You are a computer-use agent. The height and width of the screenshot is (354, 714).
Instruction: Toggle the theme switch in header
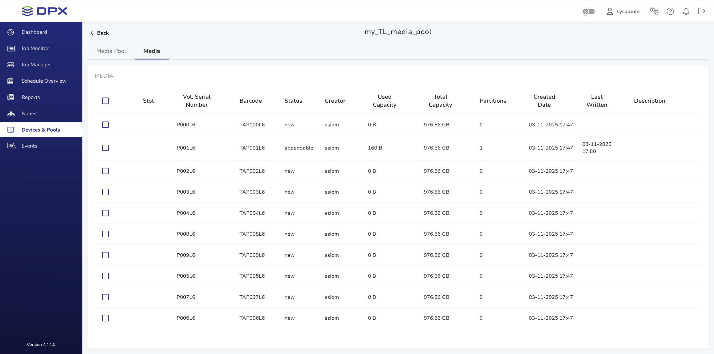click(589, 11)
